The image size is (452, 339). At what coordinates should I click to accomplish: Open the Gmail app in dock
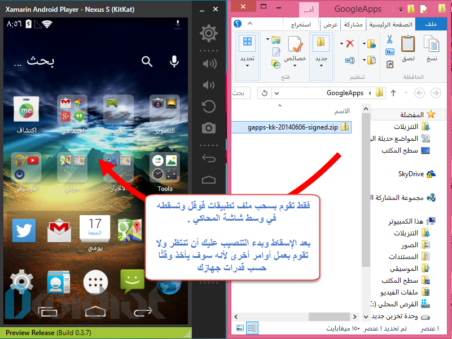[x=59, y=230]
